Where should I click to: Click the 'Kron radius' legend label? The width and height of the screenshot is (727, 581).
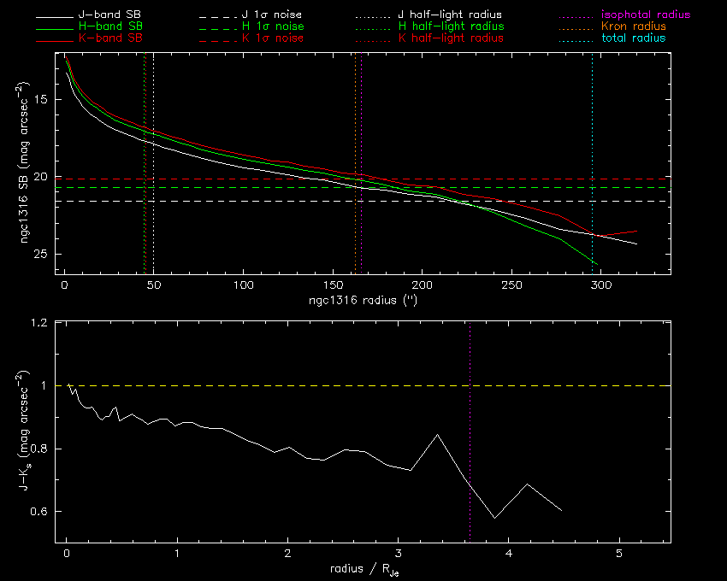(633, 26)
